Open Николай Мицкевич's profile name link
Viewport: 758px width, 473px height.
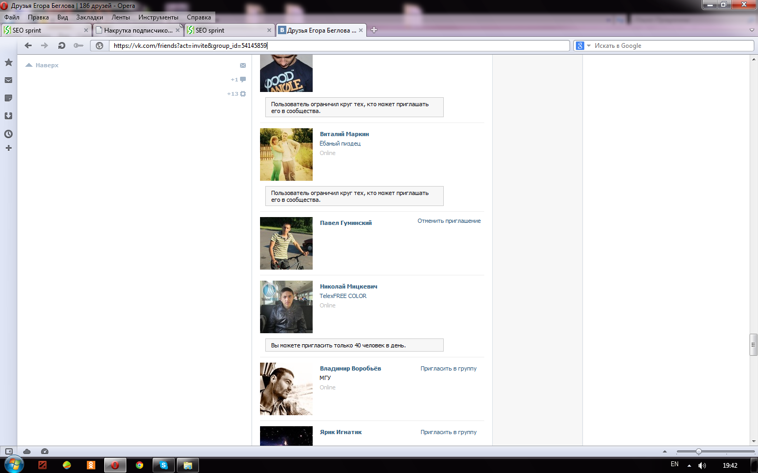[348, 286]
